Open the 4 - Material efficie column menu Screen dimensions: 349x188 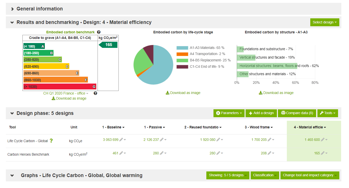coord(310,127)
